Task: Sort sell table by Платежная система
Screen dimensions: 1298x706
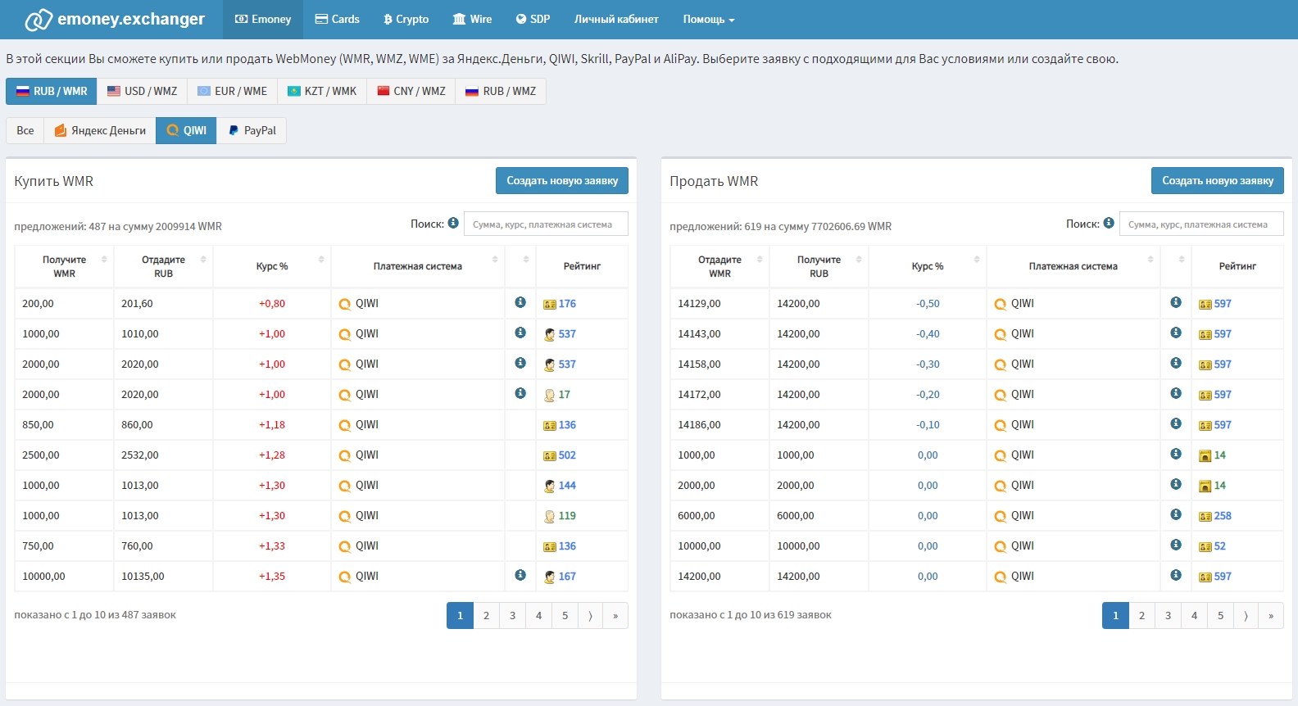Action: click(1073, 266)
